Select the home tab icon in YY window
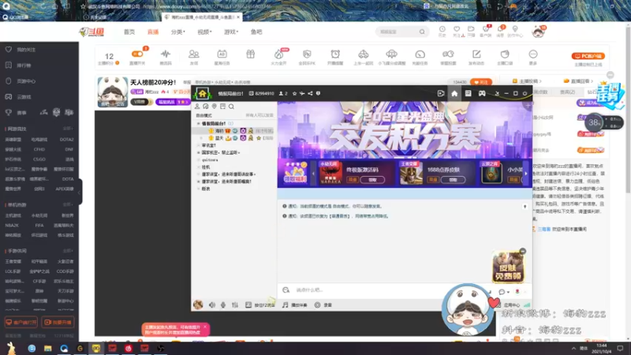The height and width of the screenshot is (355, 631). pyautogui.click(x=454, y=93)
